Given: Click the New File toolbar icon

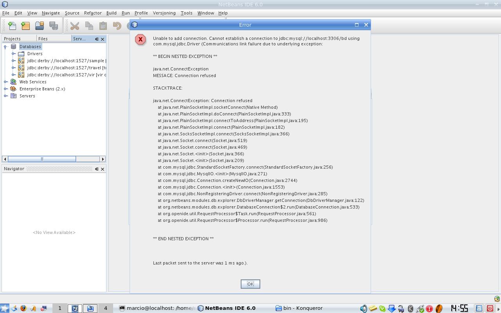Looking at the screenshot, I should (12, 26).
